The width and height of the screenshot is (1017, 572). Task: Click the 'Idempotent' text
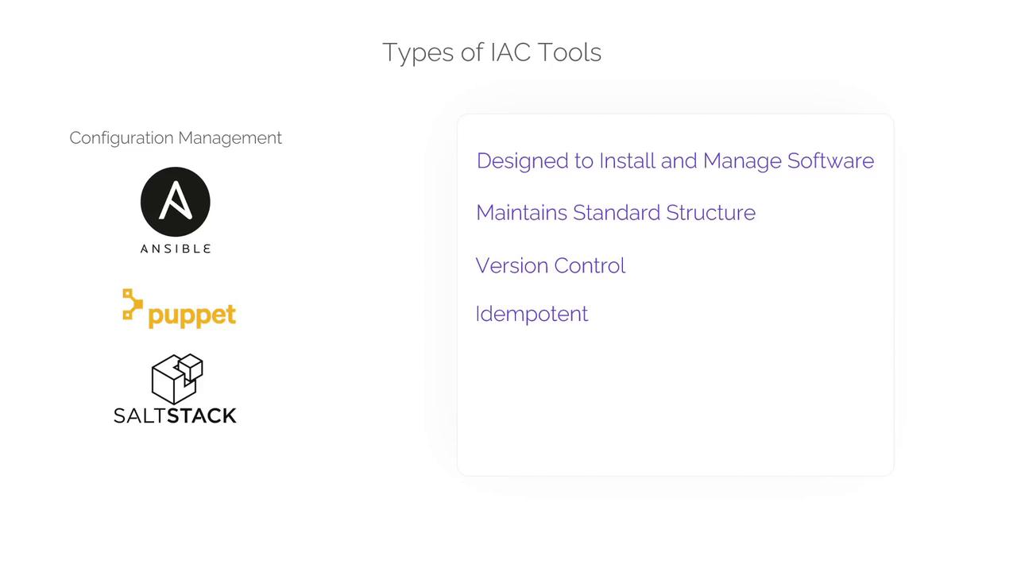click(532, 314)
